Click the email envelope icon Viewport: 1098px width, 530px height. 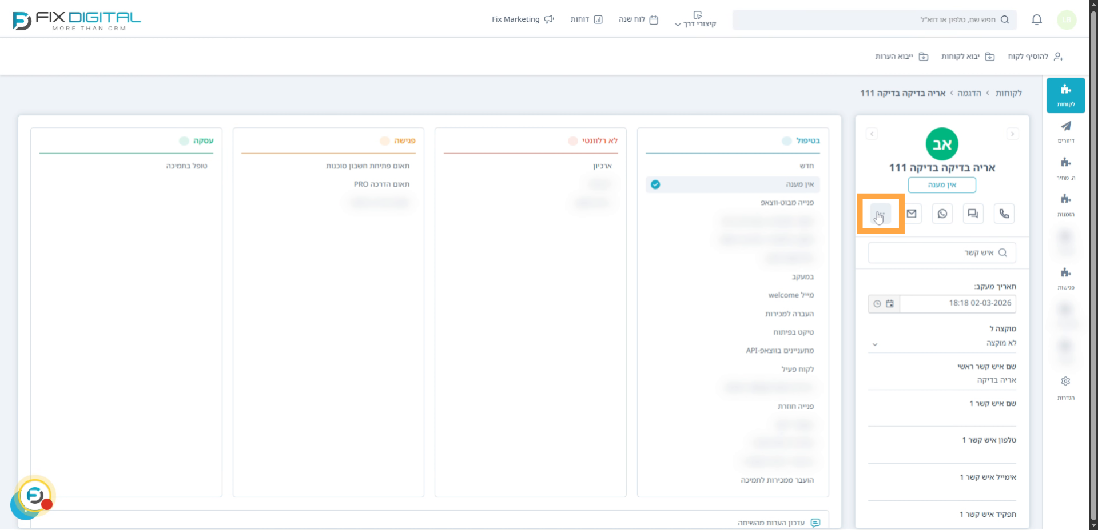click(912, 214)
